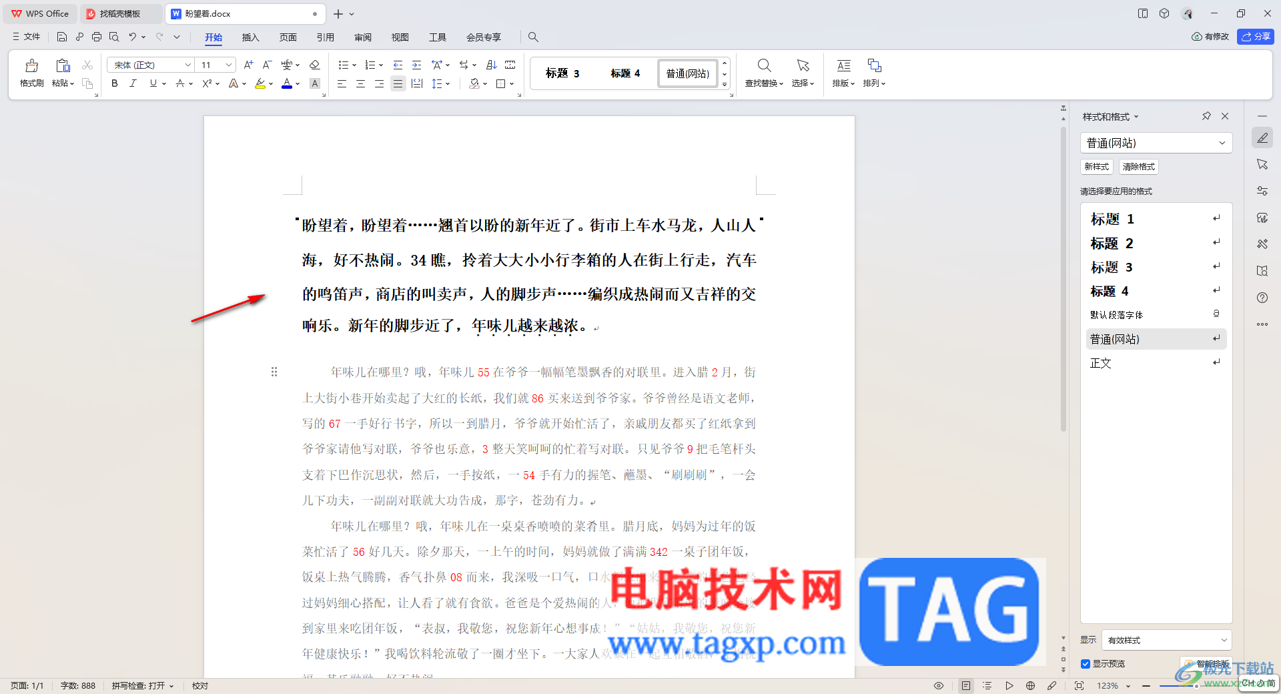Align text to the left
1281x694 pixels.
[342, 83]
